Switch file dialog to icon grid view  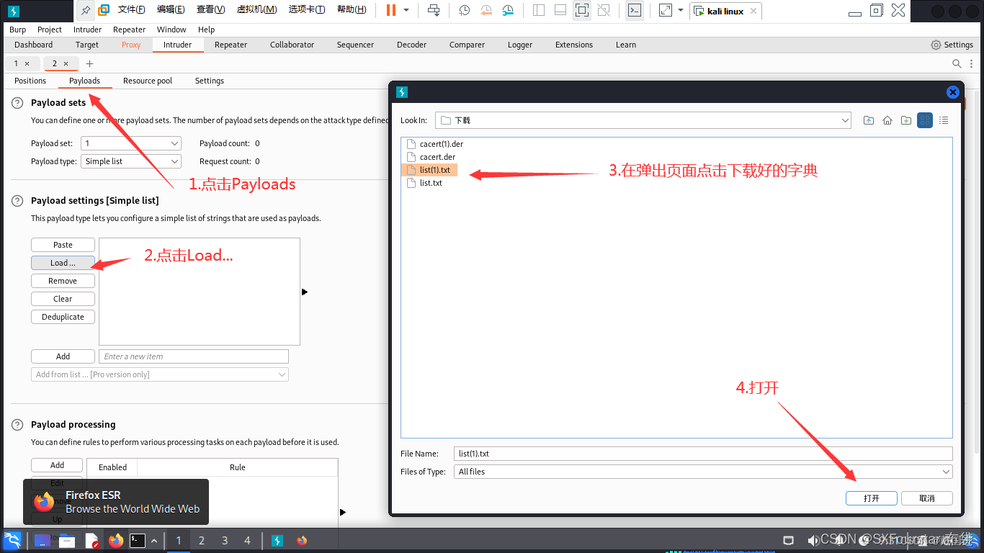click(925, 120)
